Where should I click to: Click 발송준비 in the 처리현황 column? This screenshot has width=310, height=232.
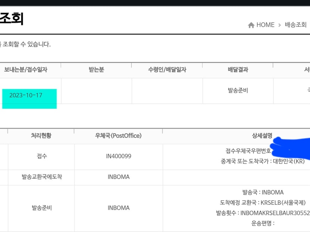41,208
